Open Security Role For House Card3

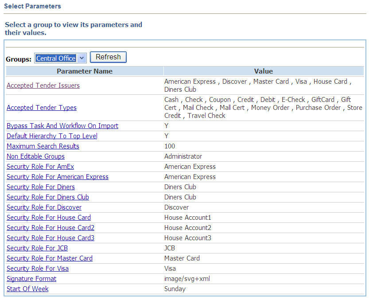pos(50,238)
